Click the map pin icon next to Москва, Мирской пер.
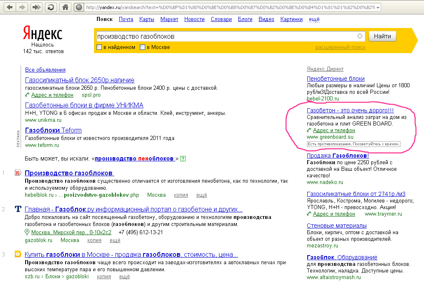This screenshot has height=284, width=424. [27, 232]
